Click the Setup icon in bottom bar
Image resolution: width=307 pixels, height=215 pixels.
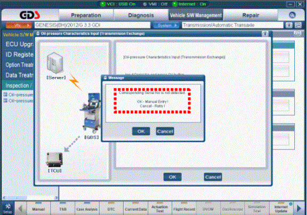point(8,208)
